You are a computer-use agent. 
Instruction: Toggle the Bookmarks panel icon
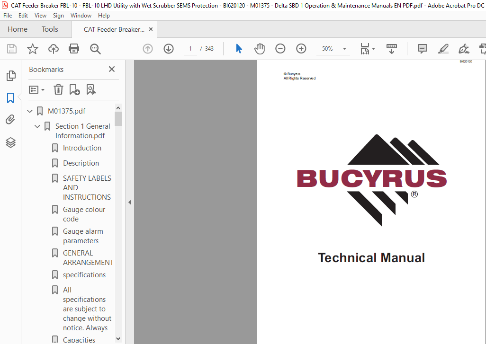[10, 98]
